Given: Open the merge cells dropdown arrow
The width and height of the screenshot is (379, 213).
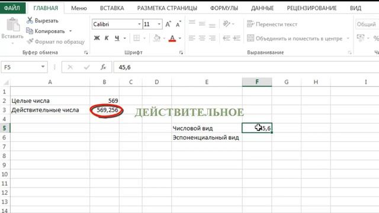Looking at the screenshot, I should coord(348,38).
